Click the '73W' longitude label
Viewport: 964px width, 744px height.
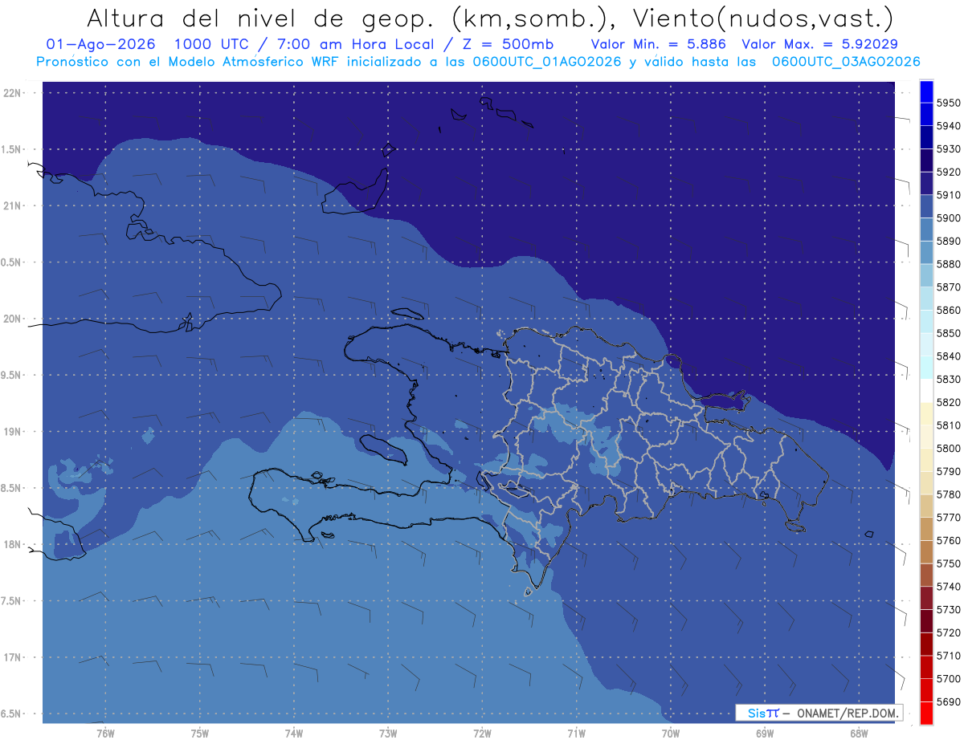tap(388, 732)
